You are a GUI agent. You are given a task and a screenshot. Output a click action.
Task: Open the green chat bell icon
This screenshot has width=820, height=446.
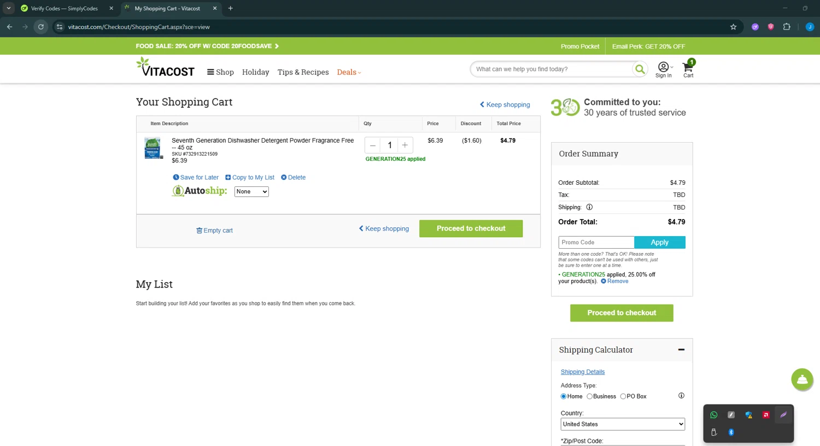801,379
